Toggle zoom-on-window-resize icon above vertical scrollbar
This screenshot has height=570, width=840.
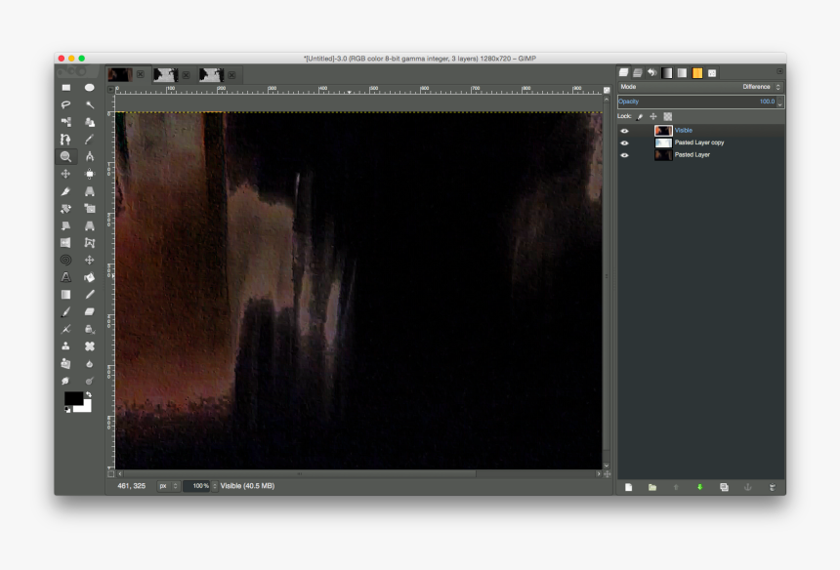tap(607, 90)
